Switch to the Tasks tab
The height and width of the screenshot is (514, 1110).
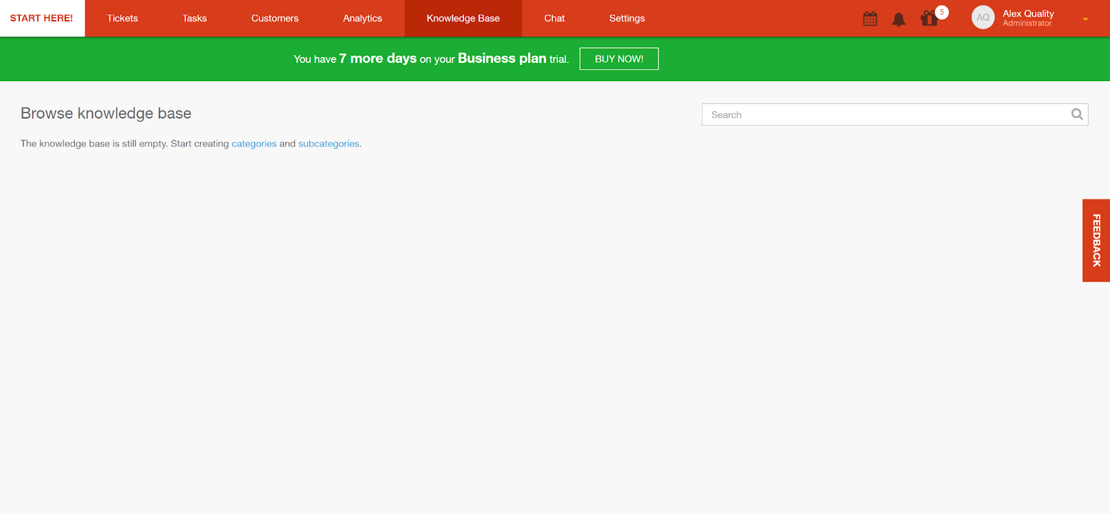pyautogui.click(x=194, y=18)
